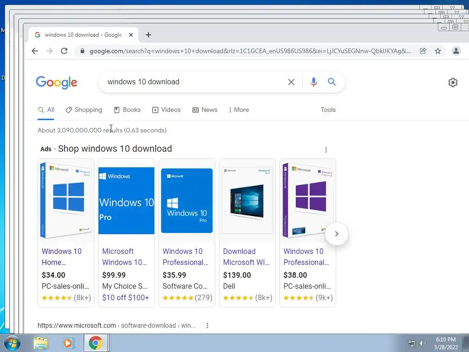Open three-dot menu beside Ads heading

click(326, 150)
